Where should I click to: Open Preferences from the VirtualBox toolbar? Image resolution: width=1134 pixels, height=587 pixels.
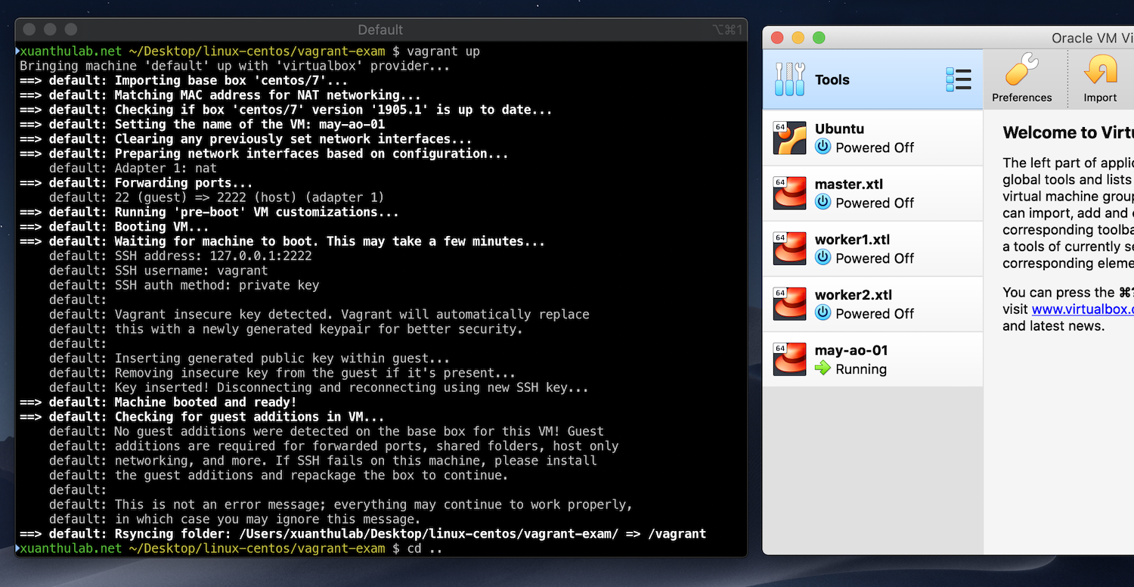(1021, 79)
